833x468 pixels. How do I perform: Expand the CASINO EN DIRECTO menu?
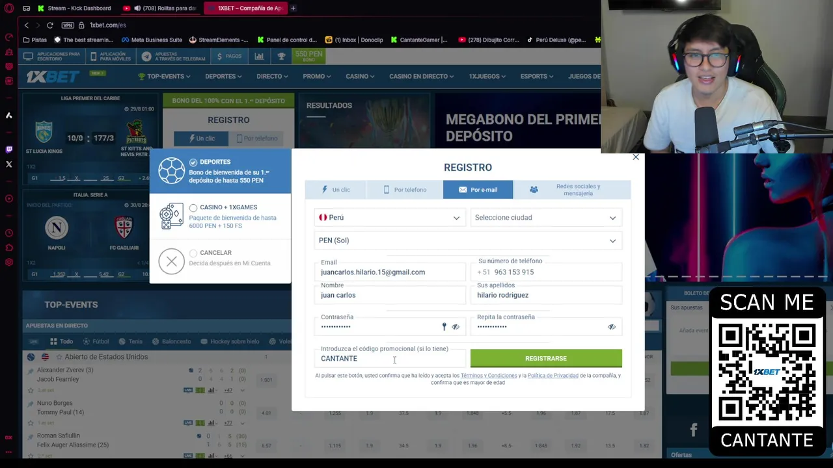click(422, 77)
